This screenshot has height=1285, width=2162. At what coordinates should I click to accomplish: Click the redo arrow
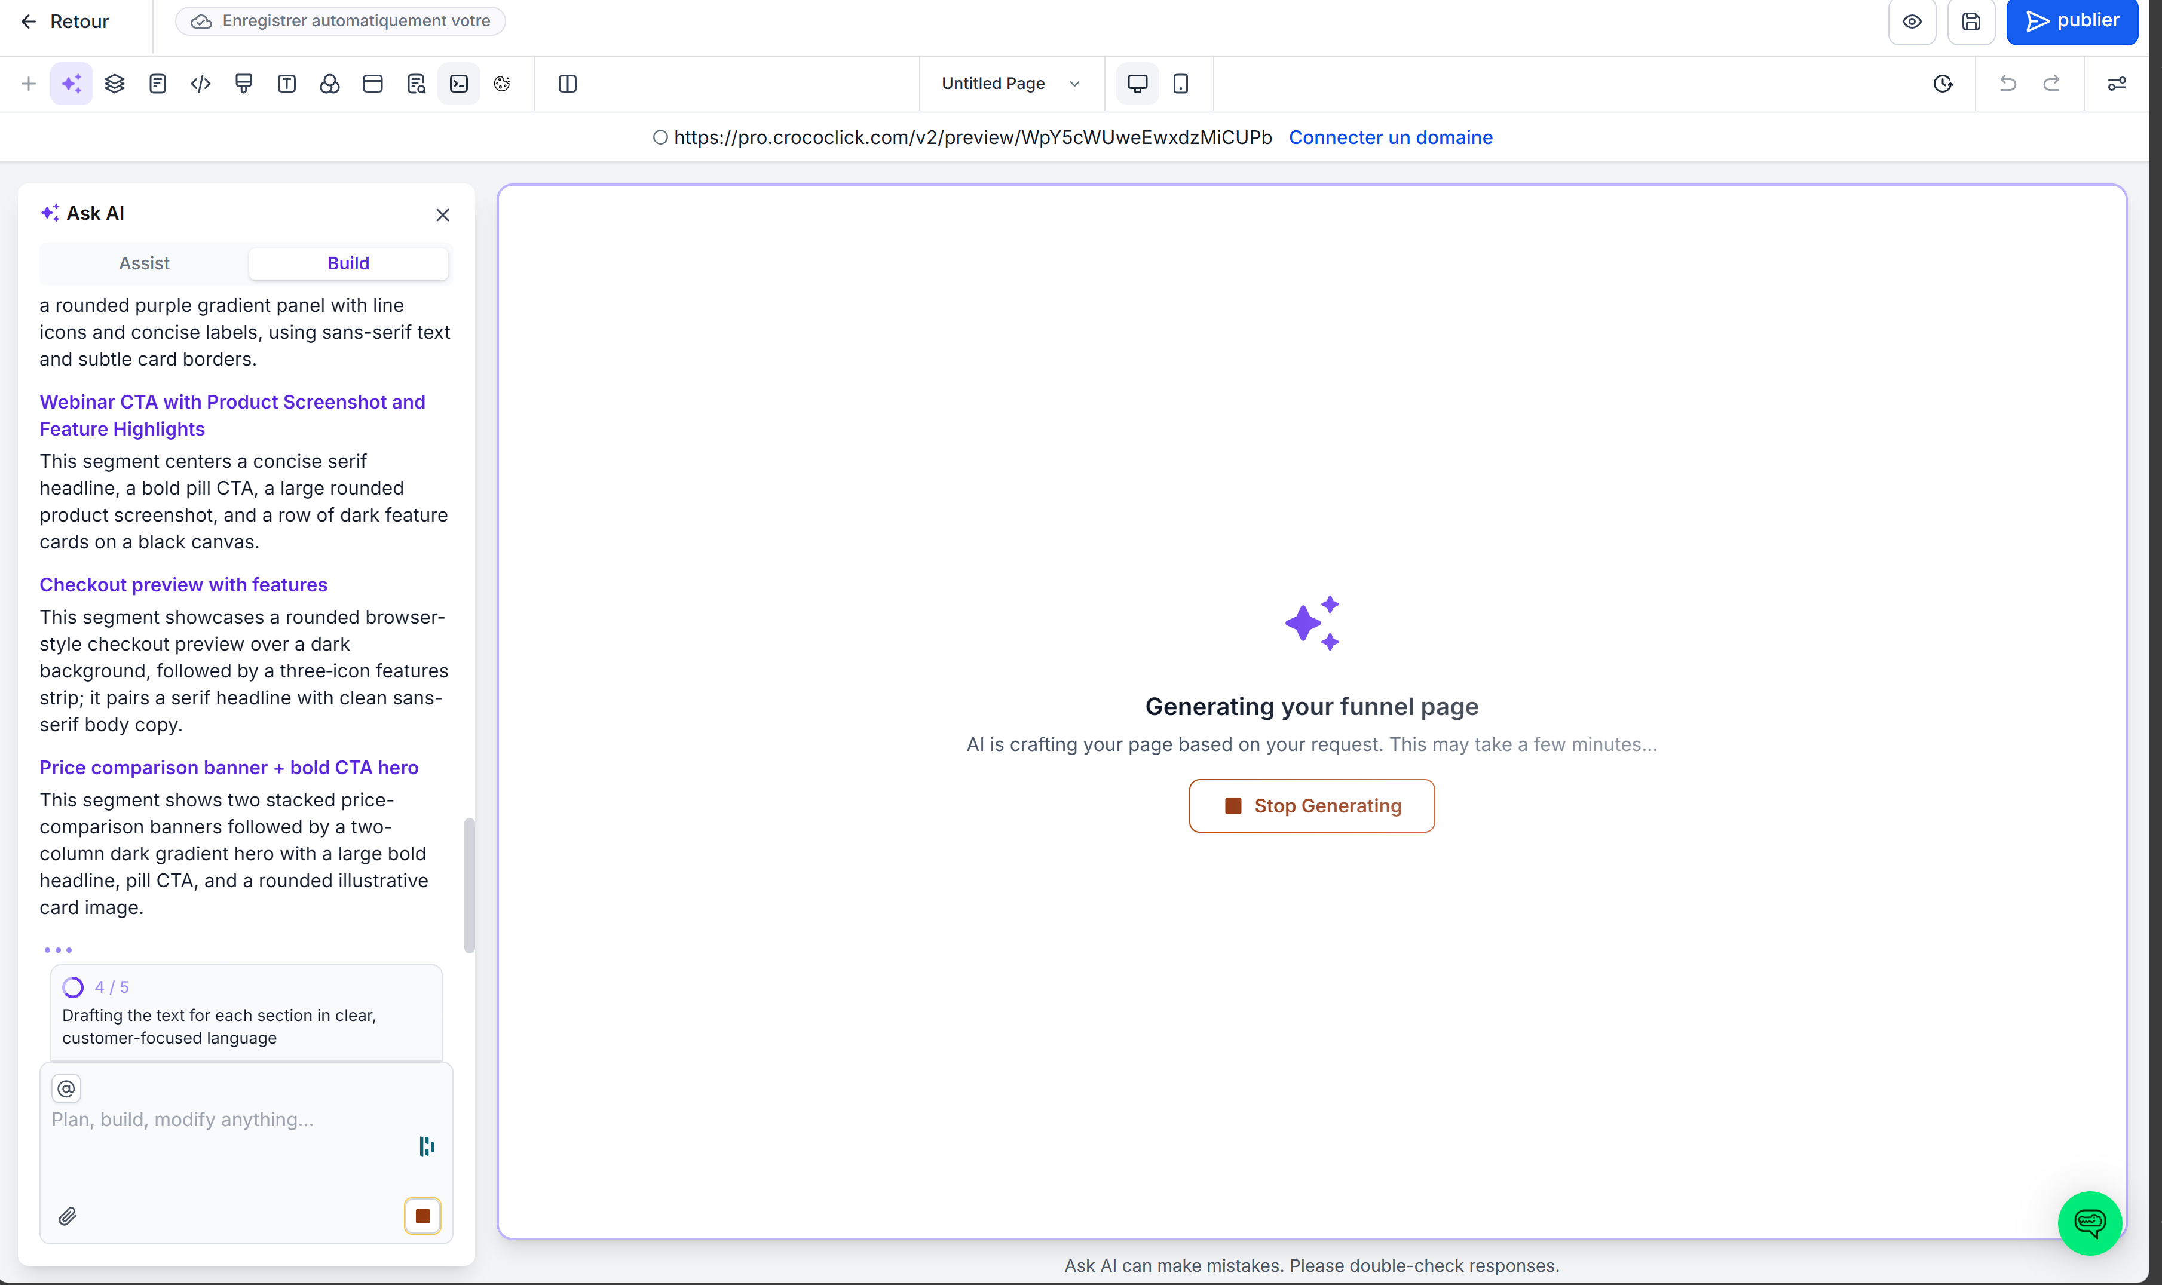tap(2052, 84)
